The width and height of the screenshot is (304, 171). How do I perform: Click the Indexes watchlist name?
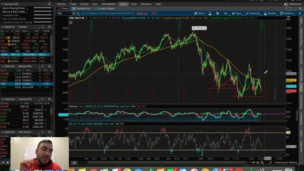[22, 27]
